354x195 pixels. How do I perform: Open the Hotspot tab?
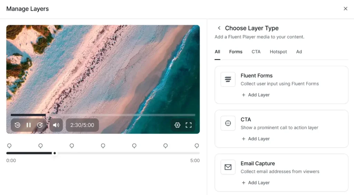click(278, 52)
